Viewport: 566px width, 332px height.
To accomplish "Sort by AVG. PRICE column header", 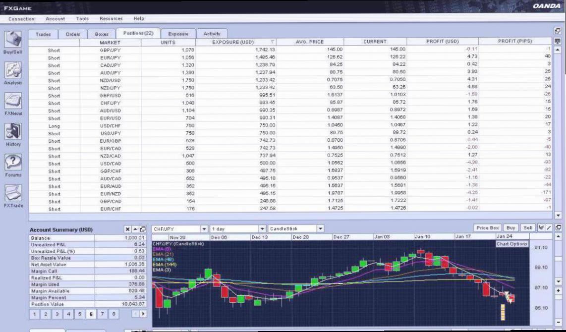I will click(310, 42).
